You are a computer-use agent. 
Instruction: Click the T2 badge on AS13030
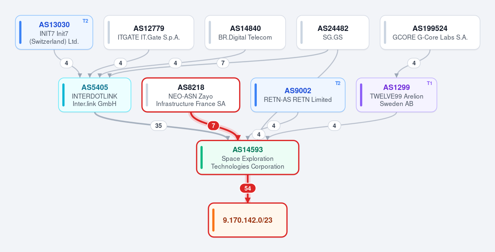tap(85, 21)
